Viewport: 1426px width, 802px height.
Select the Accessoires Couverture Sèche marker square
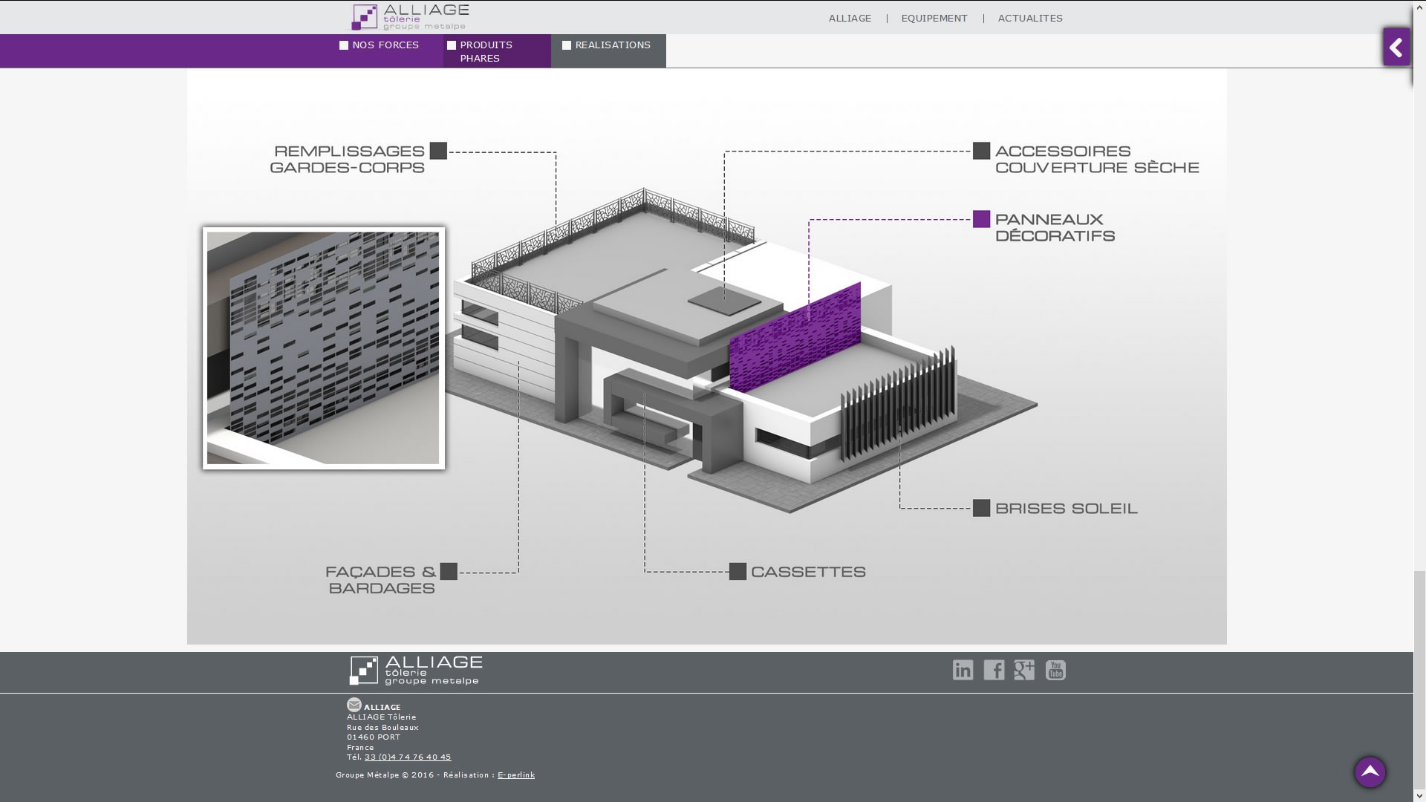(x=981, y=151)
